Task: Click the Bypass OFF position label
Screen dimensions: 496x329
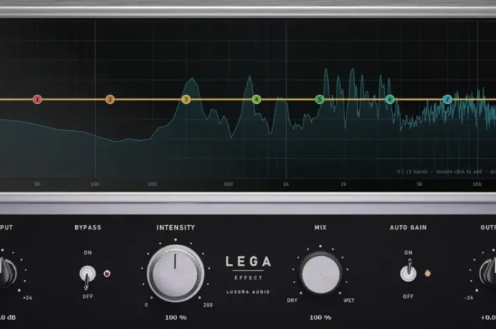Action: pos(88,296)
